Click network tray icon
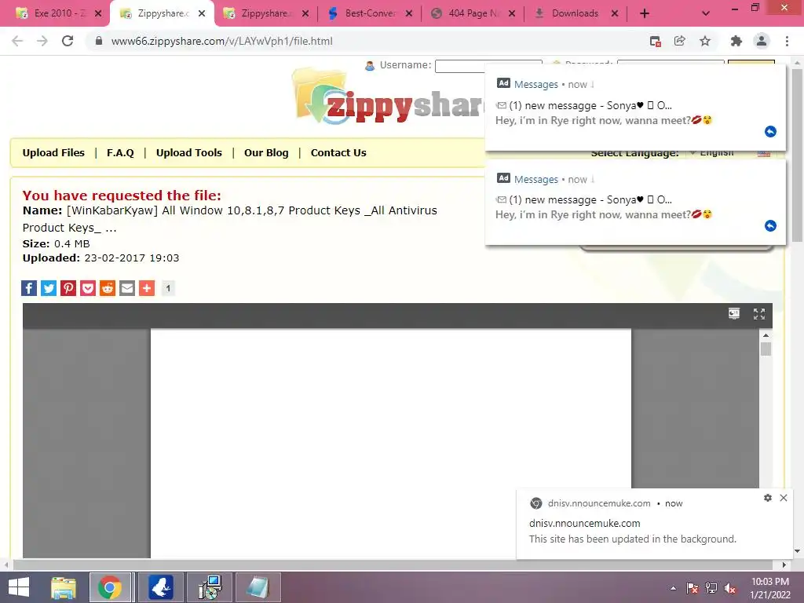This screenshot has width=804, height=603. coord(711,588)
